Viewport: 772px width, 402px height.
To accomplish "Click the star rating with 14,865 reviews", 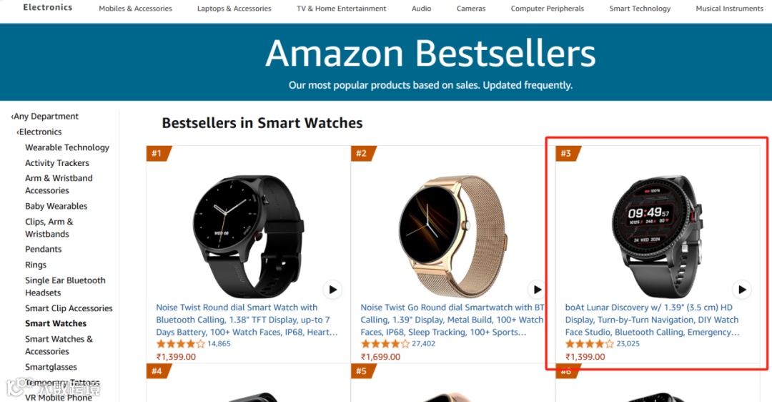I will click(x=180, y=344).
